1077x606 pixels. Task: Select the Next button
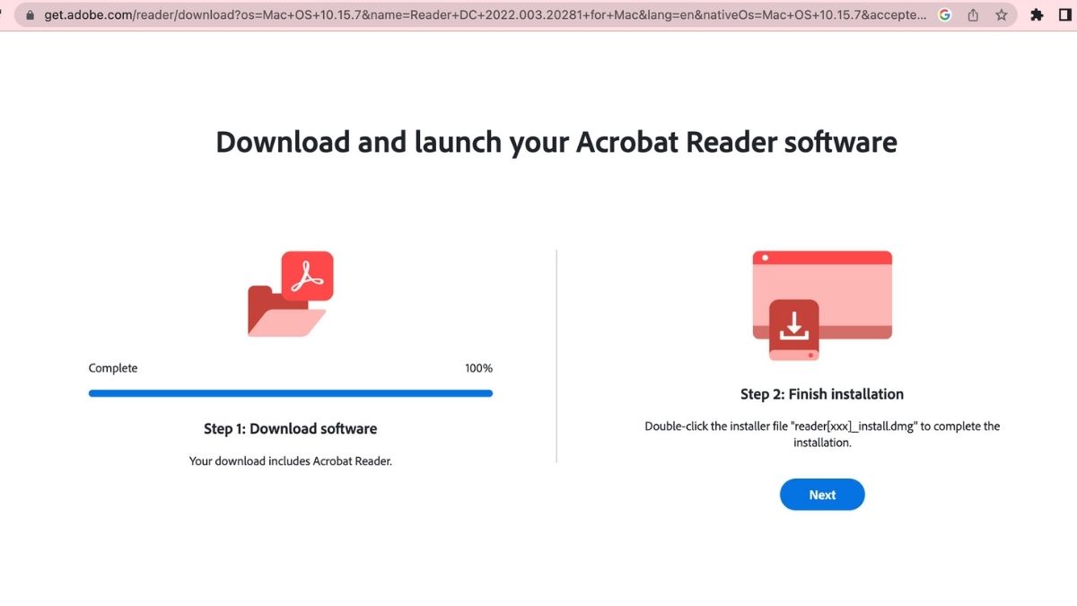pos(822,494)
